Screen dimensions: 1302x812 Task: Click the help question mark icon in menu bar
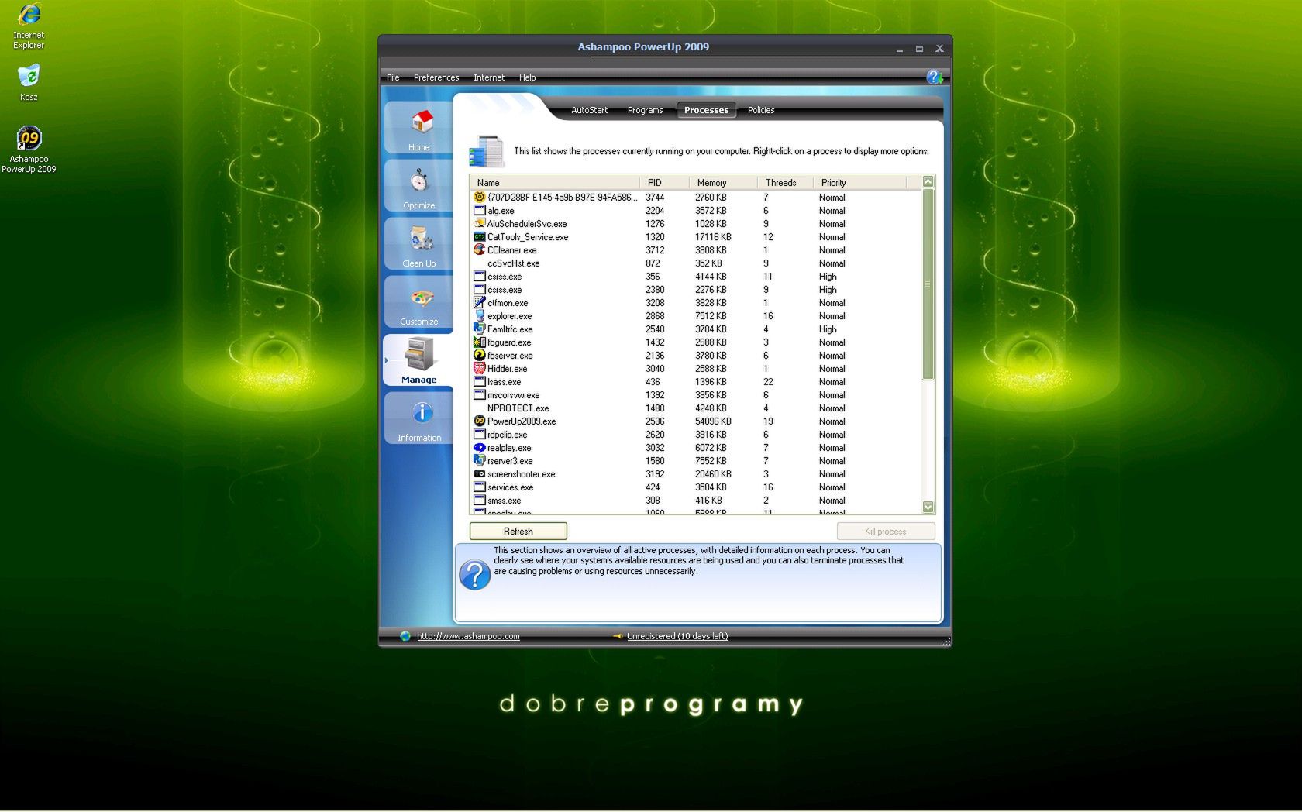(x=935, y=77)
